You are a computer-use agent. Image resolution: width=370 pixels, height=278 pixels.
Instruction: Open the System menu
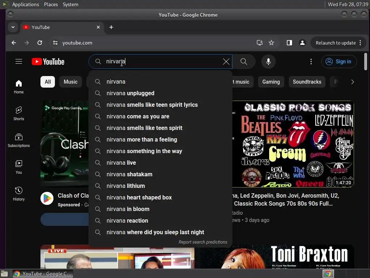tap(70, 4)
